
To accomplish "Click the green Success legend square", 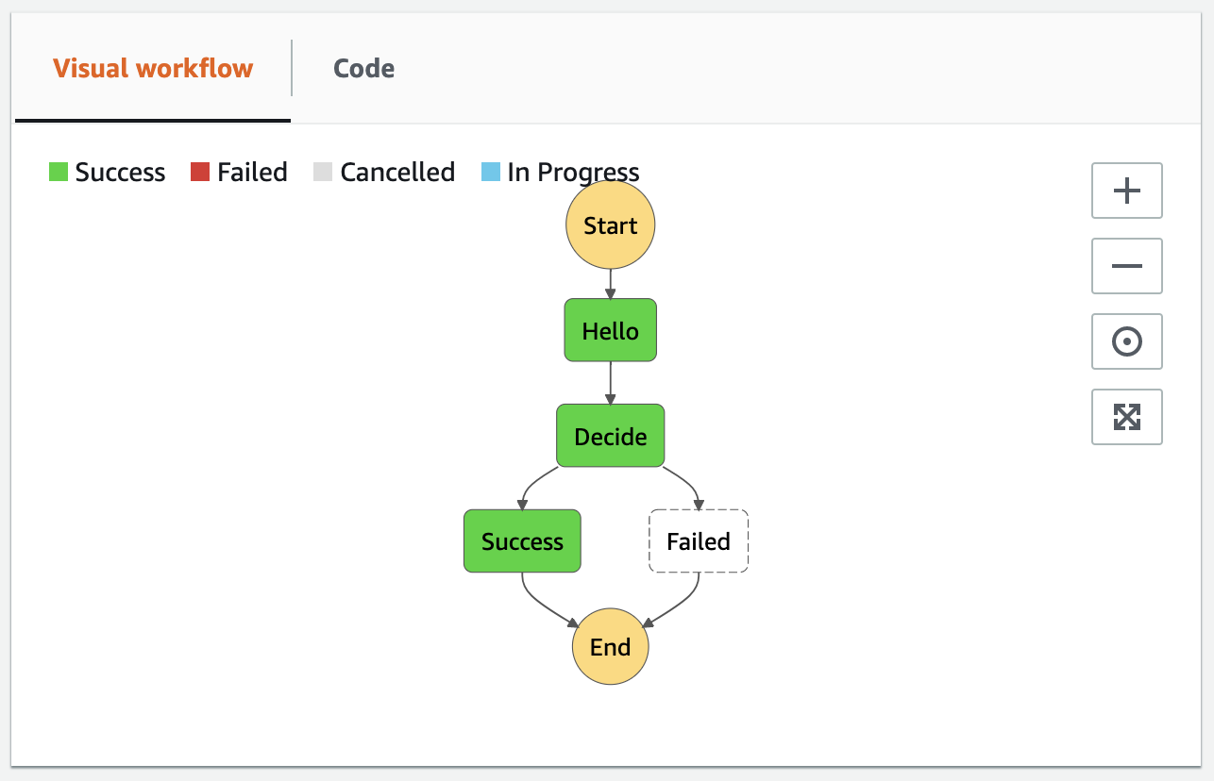I will [x=58, y=172].
